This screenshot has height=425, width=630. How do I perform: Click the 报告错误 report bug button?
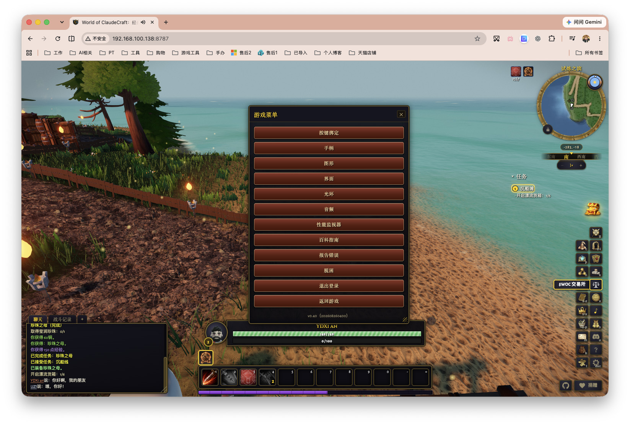[x=329, y=255]
